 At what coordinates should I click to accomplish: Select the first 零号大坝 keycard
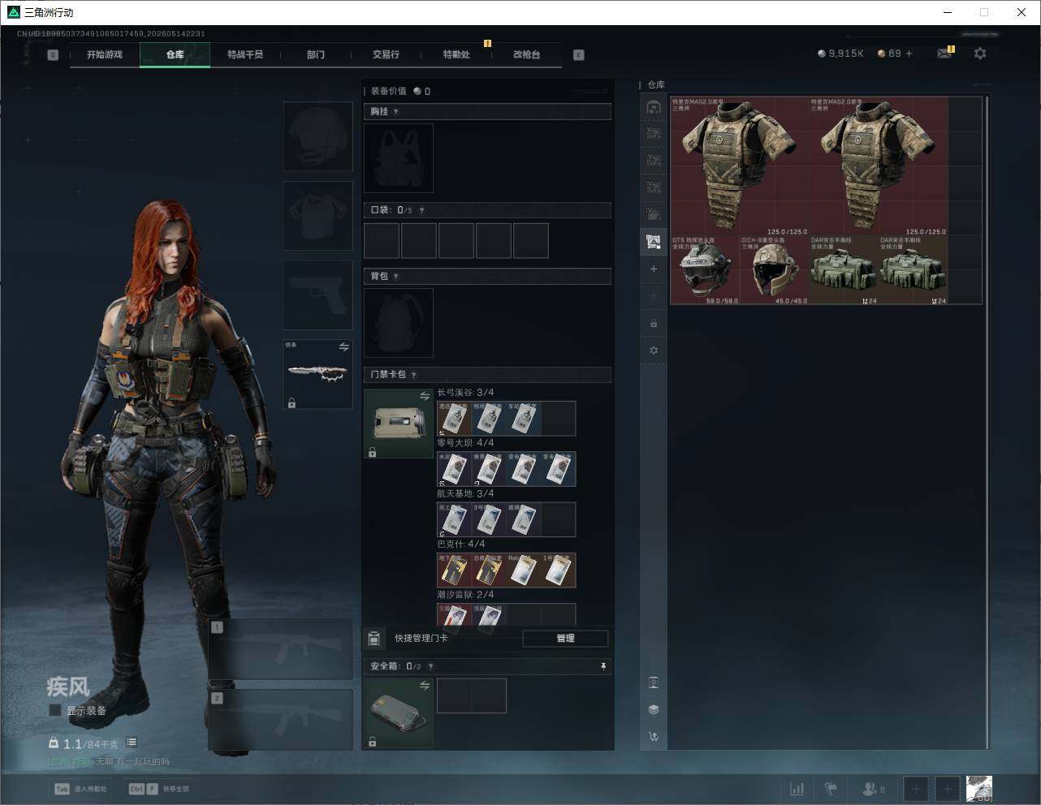(x=454, y=469)
